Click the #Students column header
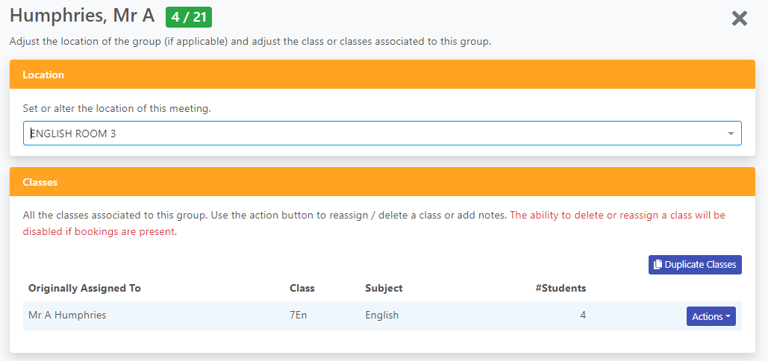Screen dimensions: 768x361 pos(561,288)
